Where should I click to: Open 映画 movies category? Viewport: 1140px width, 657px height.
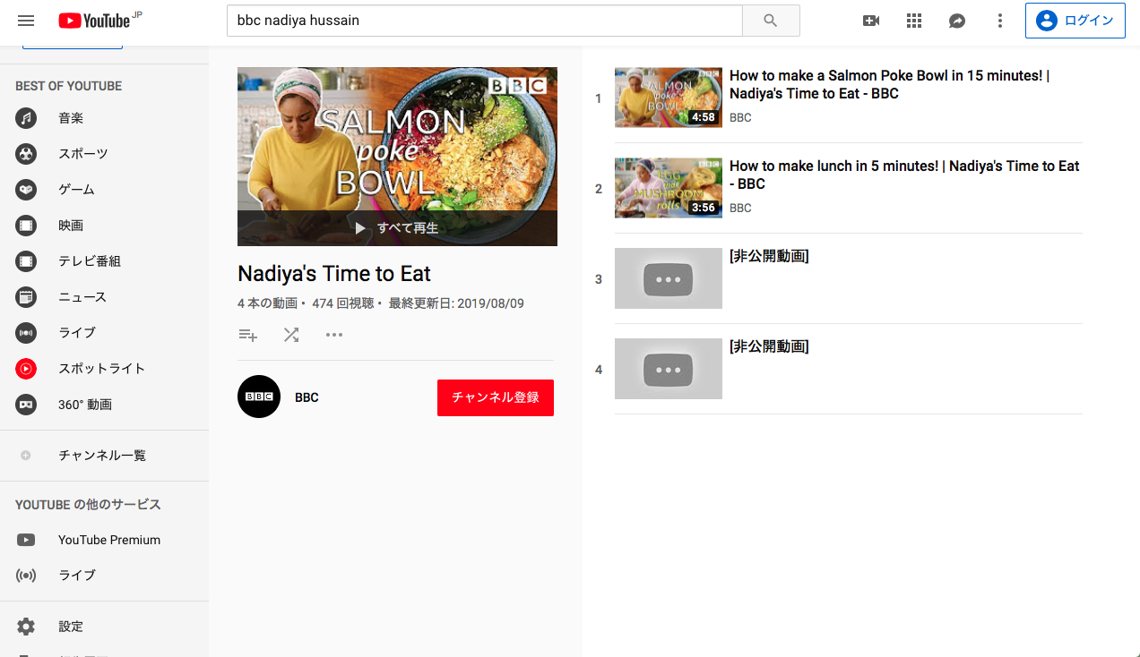click(104, 226)
